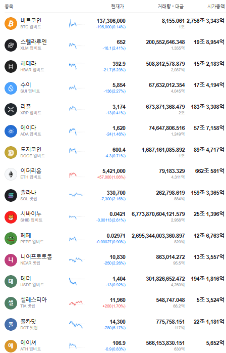
Task: Select Solana price 330,700
Action: [116, 193]
